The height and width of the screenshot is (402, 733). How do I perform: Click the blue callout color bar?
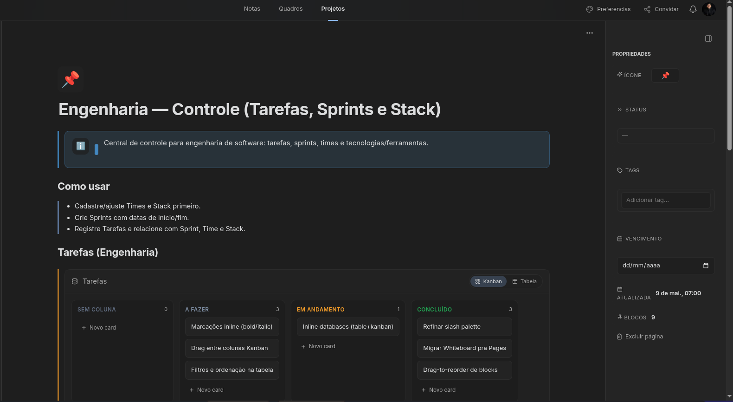point(96,149)
